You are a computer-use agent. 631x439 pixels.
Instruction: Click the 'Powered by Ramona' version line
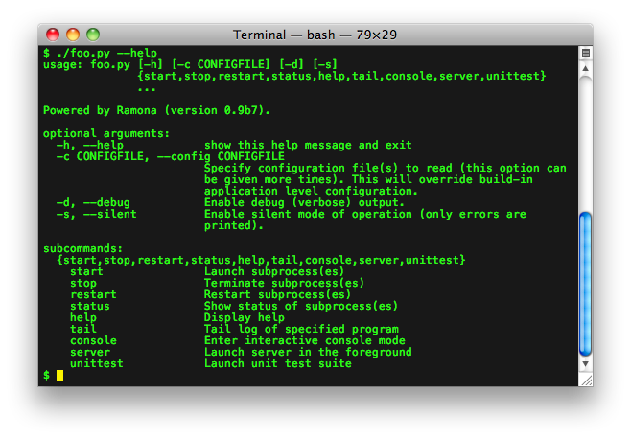point(156,110)
